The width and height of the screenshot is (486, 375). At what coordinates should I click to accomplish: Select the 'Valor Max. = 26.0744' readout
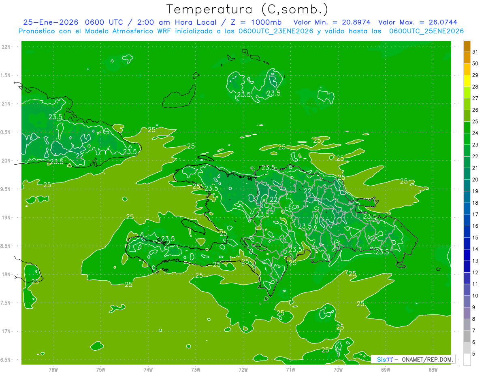click(x=418, y=22)
